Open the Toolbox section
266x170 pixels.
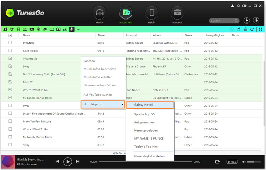(x=177, y=15)
